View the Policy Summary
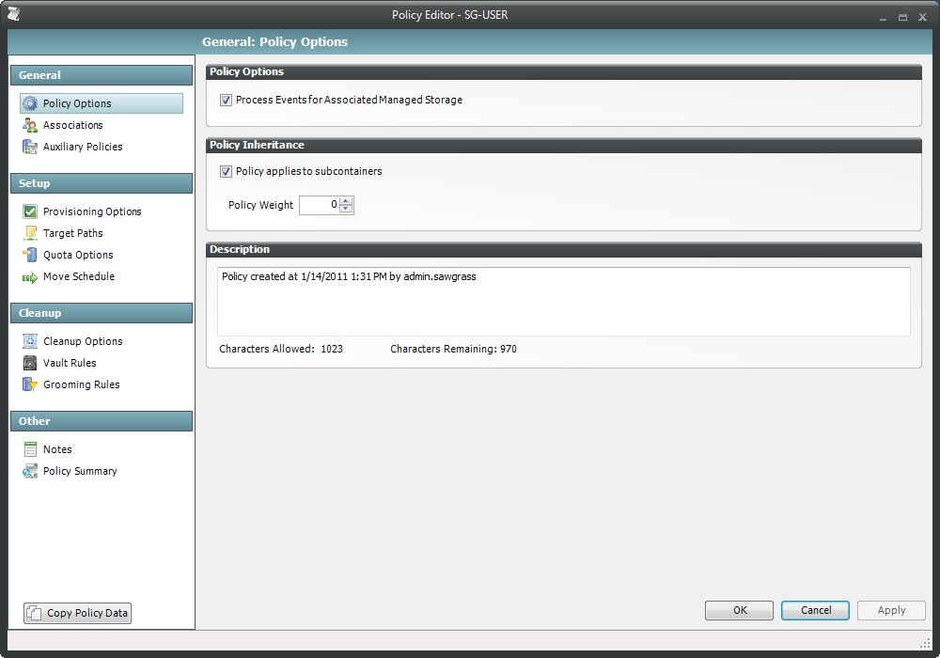Image resolution: width=940 pixels, height=658 pixels. pyautogui.click(x=80, y=471)
